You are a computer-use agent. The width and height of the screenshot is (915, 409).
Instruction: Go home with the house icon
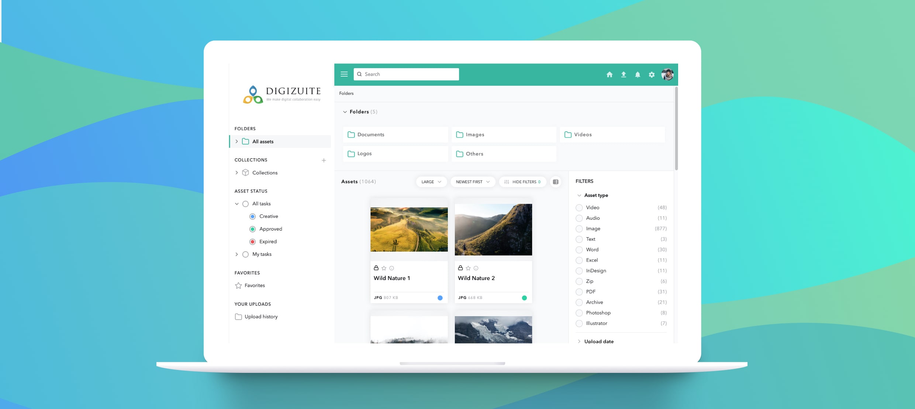[x=610, y=74]
